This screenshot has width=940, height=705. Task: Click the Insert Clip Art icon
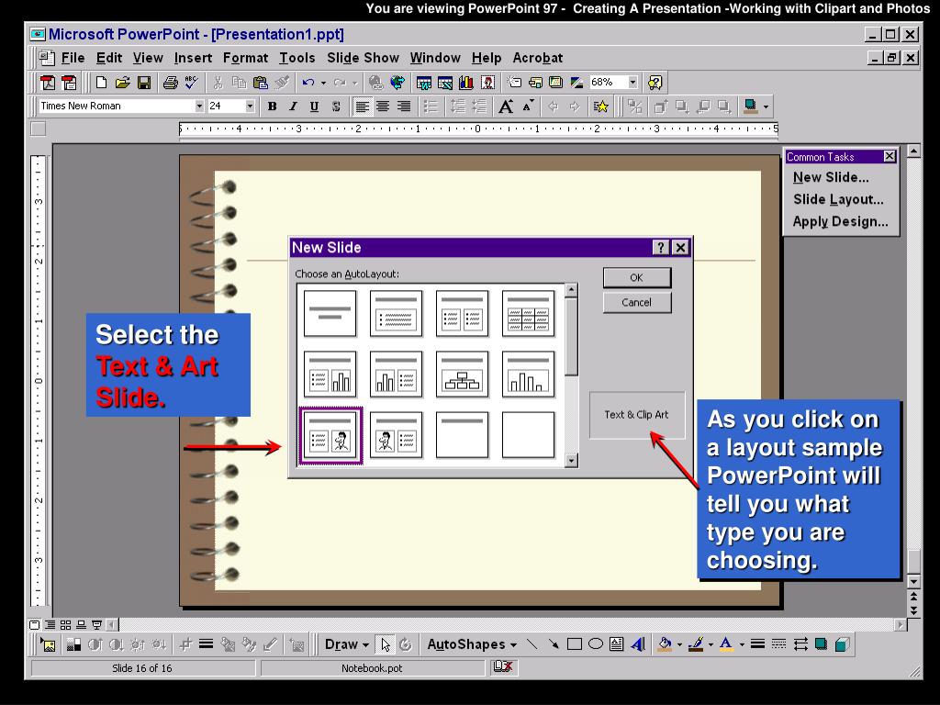pos(488,82)
